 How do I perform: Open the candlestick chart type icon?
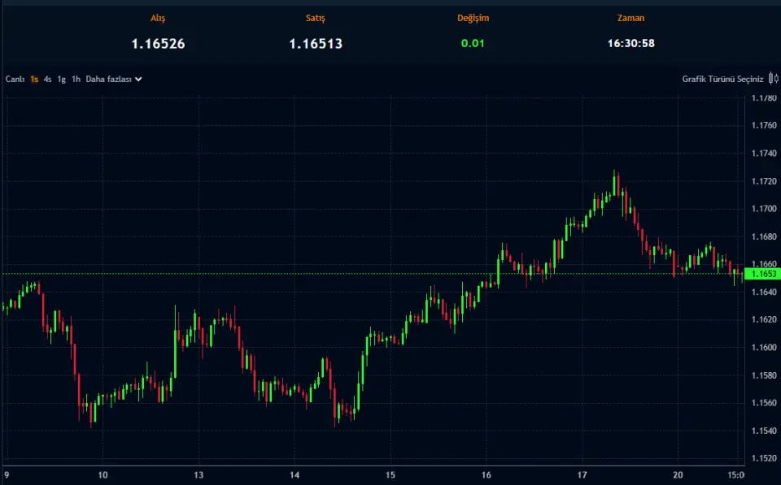[771, 79]
